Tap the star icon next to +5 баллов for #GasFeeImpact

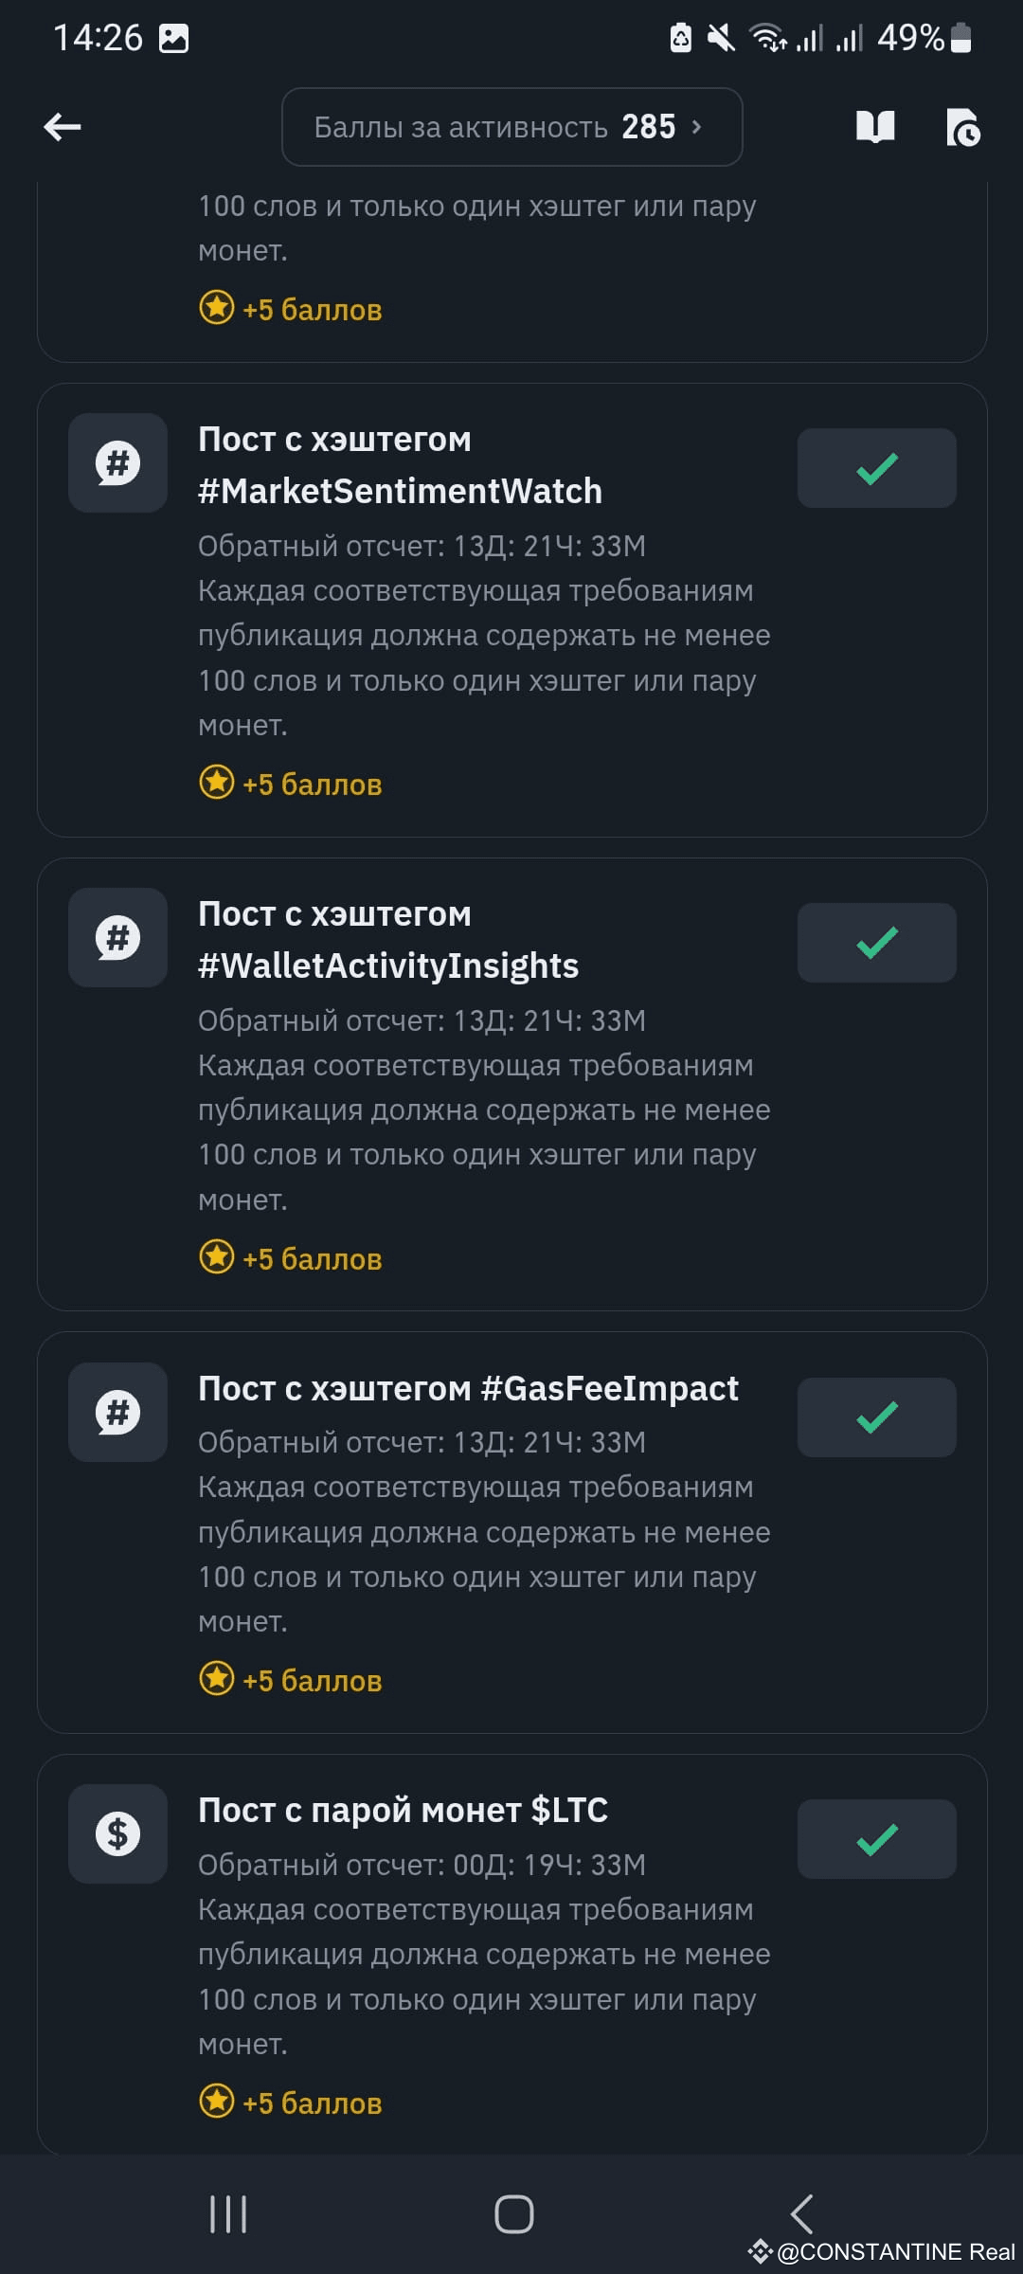pos(218,1678)
